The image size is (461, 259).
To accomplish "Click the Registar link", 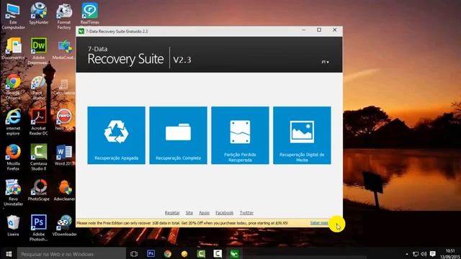I will pyautogui.click(x=172, y=213).
